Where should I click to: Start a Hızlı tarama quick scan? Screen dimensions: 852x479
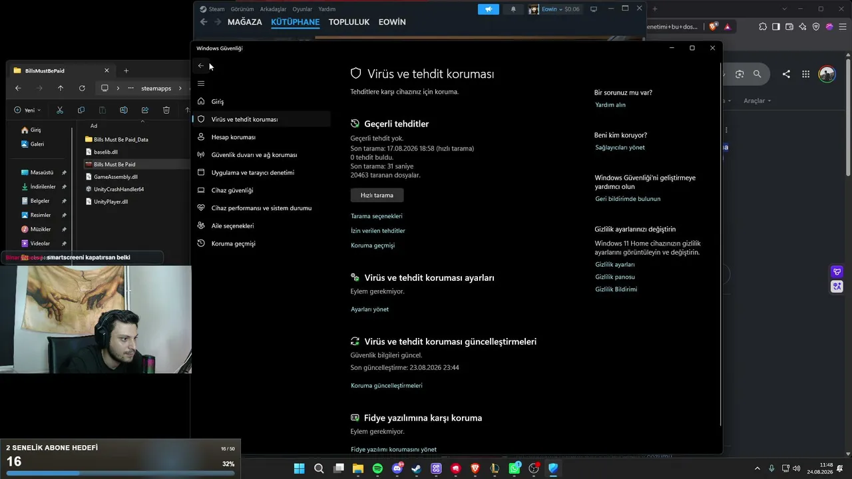click(377, 195)
